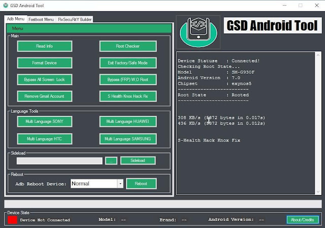Click the Read Info button
Screen dimensions: 325x228
[45, 46]
